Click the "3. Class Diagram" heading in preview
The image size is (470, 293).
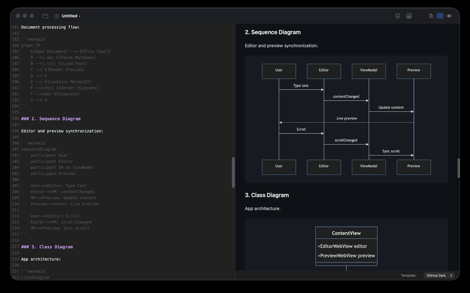pyautogui.click(x=267, y=195)
